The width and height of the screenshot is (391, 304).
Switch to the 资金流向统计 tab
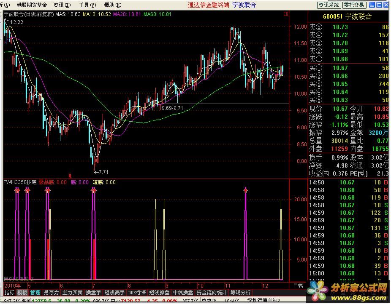(x=212, y=293)
